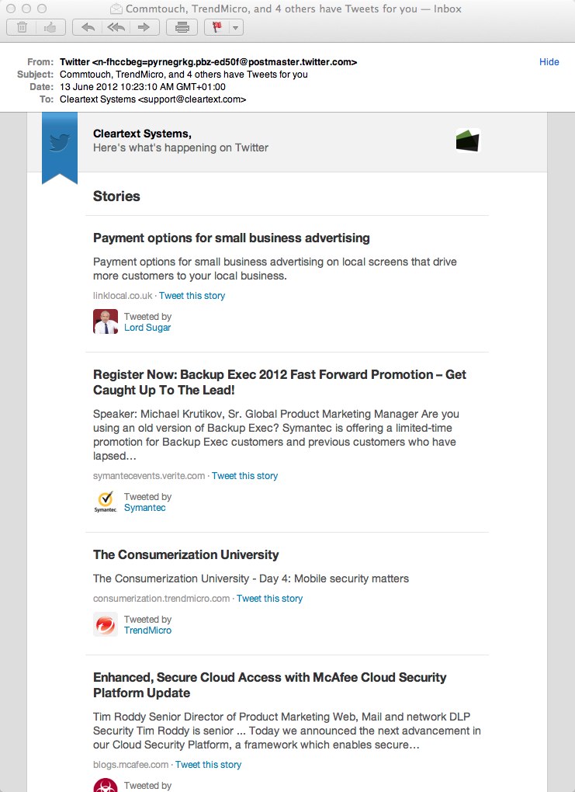Open the flag color dropdown arrow
The image size is (575, 792).
click(234, 28)
